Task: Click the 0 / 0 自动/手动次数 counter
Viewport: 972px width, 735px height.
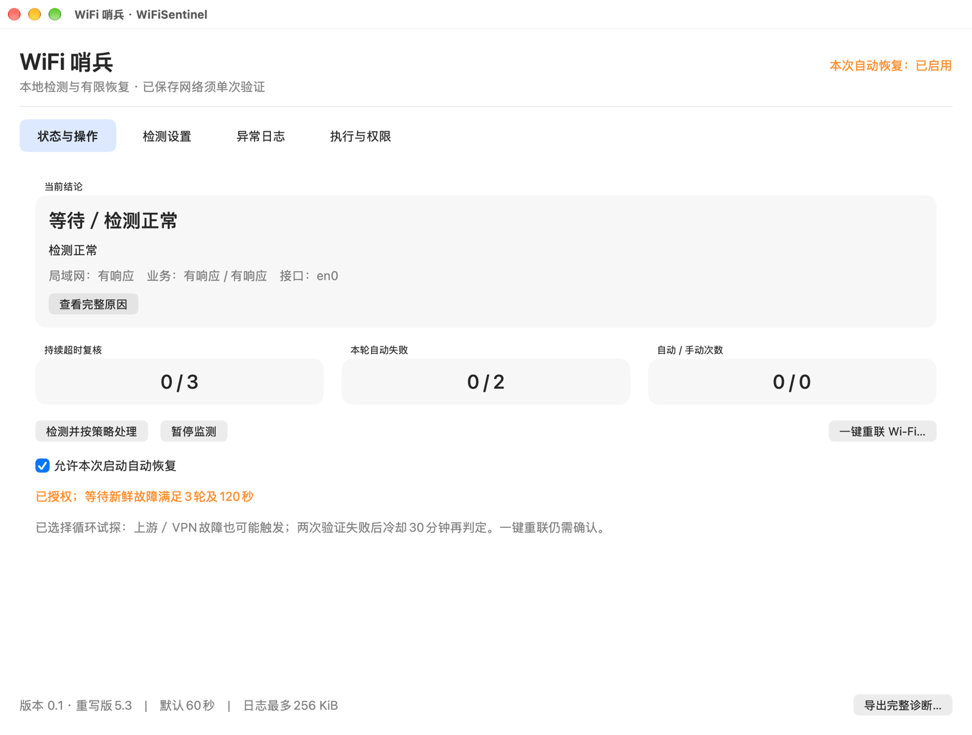Action: tap(792, 381)
